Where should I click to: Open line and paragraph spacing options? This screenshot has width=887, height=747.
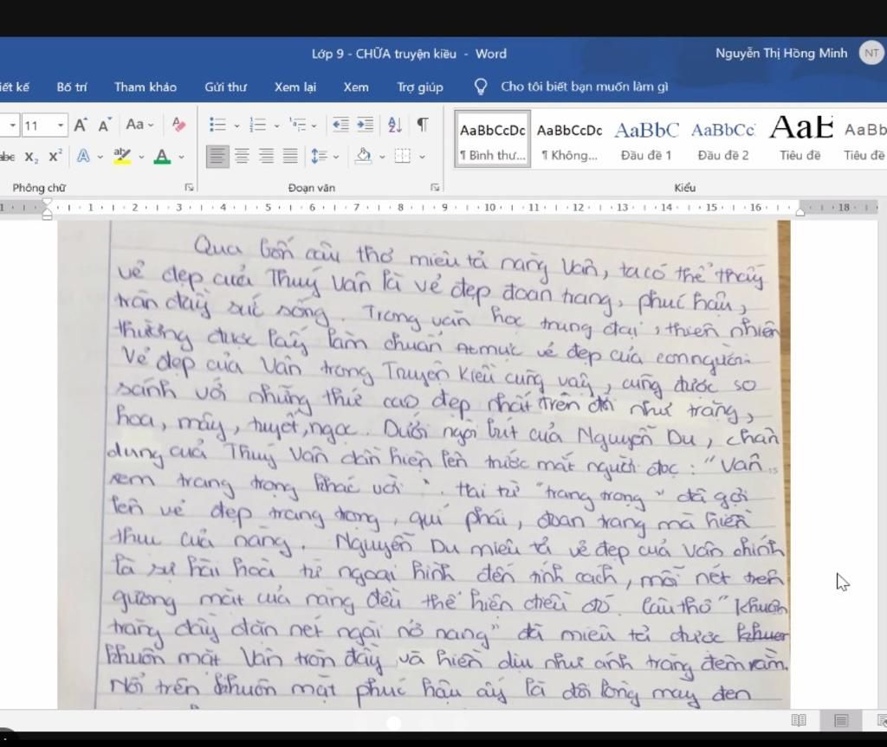320,156
